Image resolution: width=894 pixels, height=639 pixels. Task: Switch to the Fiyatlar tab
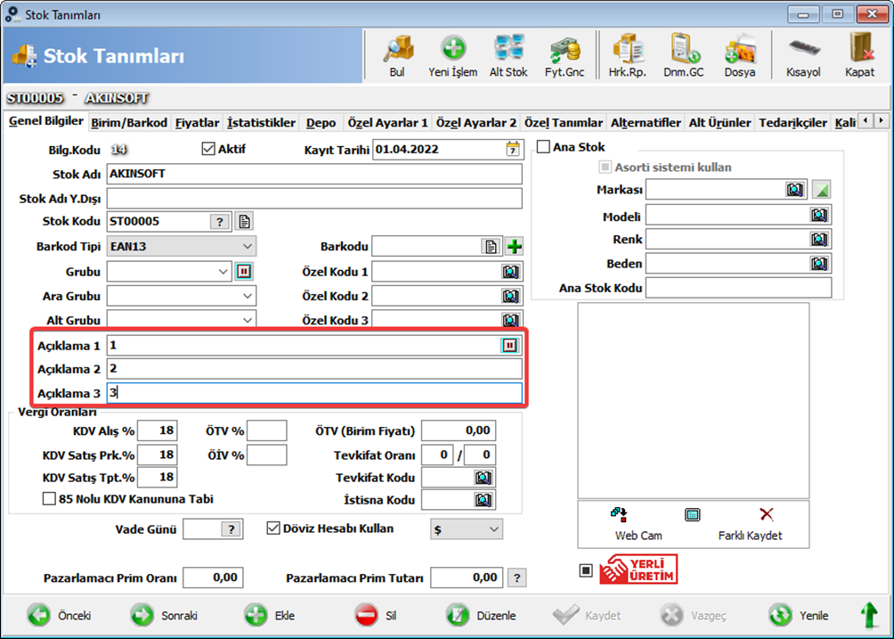pos(198,123)
